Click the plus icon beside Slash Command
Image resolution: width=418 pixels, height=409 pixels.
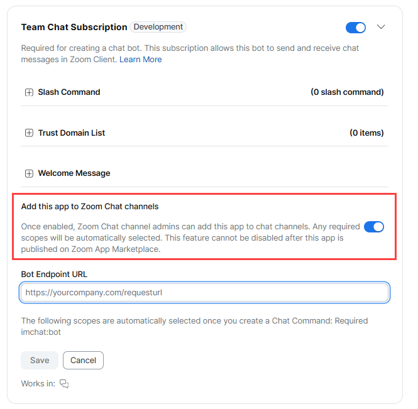(x=29, y=92)
